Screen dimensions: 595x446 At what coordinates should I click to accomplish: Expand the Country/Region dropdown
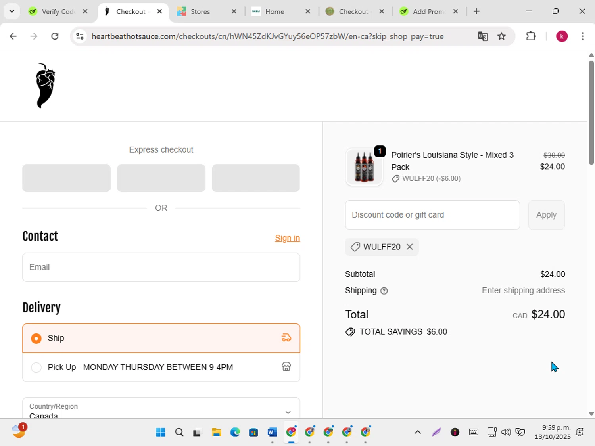click(x=161, y=408)
